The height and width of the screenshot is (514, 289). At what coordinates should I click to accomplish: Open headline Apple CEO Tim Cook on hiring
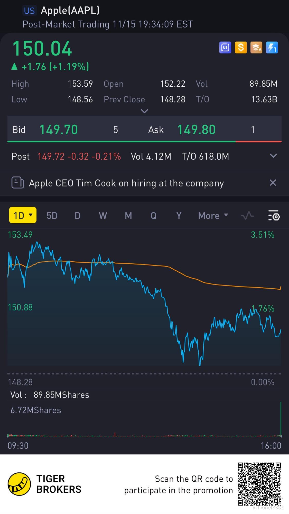[x=126, y=183]
